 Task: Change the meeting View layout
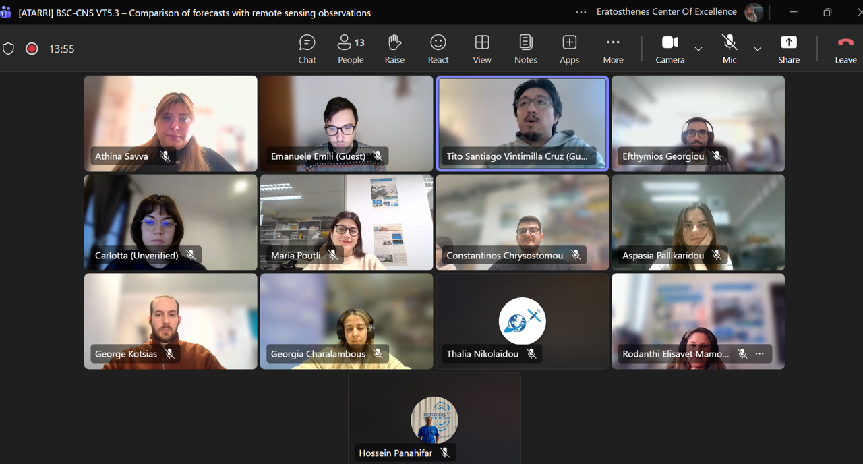click(482, 49)
